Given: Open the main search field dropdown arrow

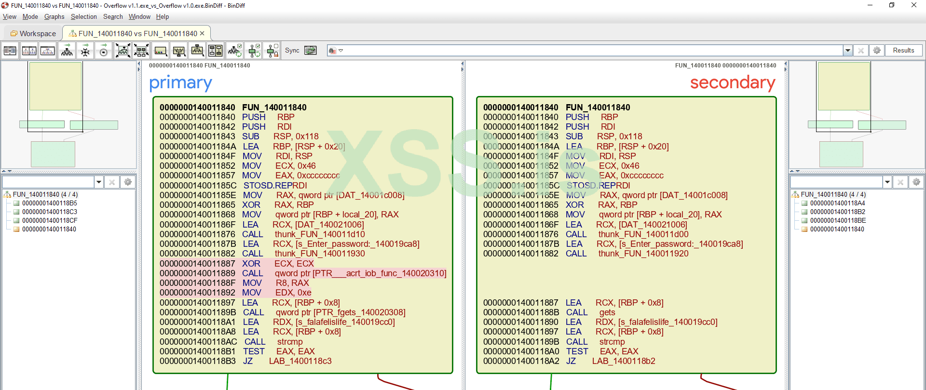Looking at the screenshot, I should 847,51.
